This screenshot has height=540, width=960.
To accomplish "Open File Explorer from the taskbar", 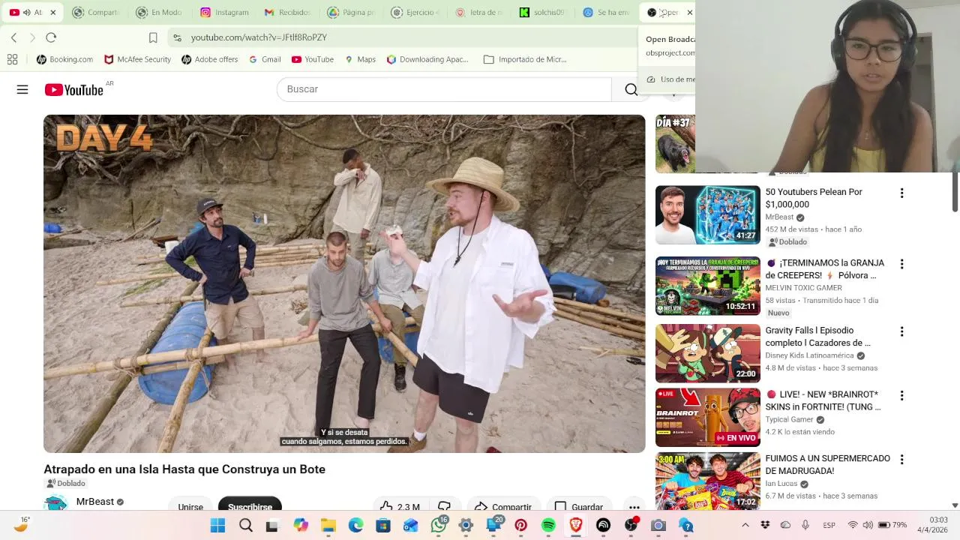I will (x=328, y=526).
